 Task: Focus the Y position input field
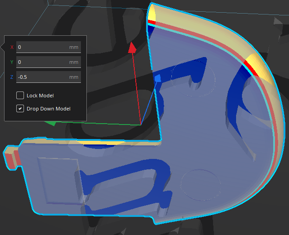48,62
